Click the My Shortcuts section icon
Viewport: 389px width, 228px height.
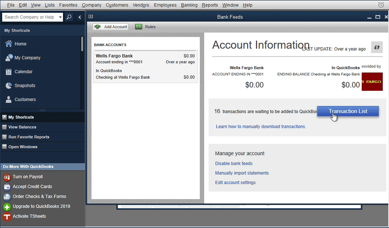(4, 117)
